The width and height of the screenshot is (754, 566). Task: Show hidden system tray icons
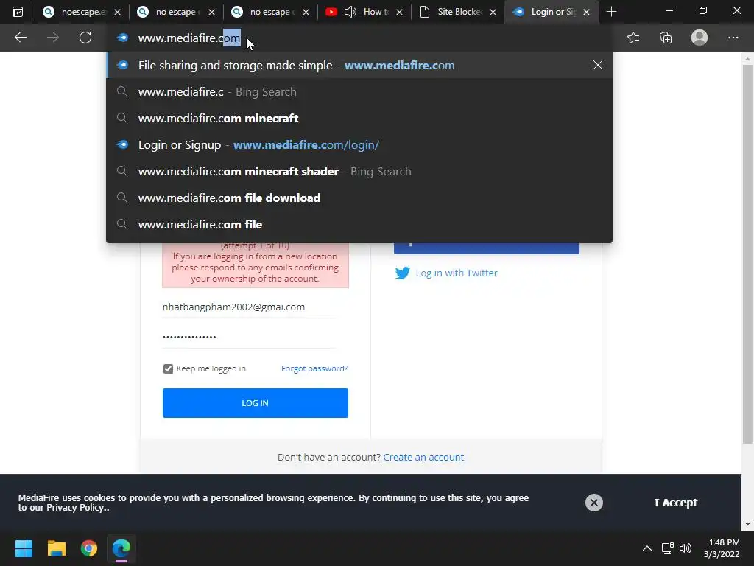coord(647,548)
